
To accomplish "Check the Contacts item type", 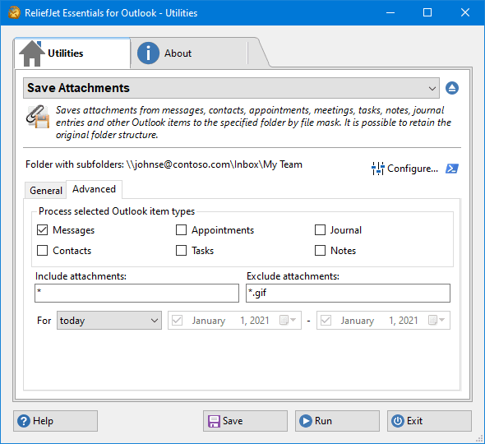I will [x=43, y=250].
